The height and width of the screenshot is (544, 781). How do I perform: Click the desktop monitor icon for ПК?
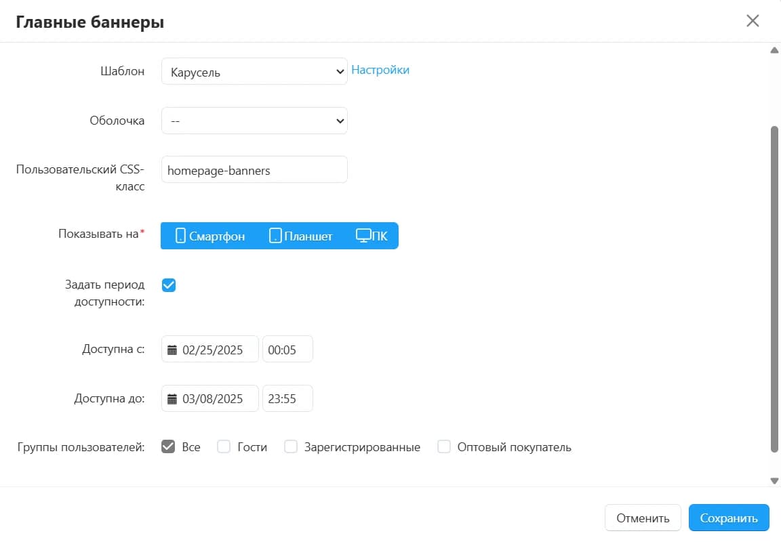pos(363,236)
